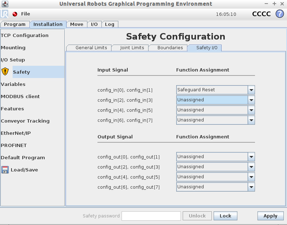Screen dimensions: 287x225
Task: Switch to the I/O tab
Action: point(94,24)
